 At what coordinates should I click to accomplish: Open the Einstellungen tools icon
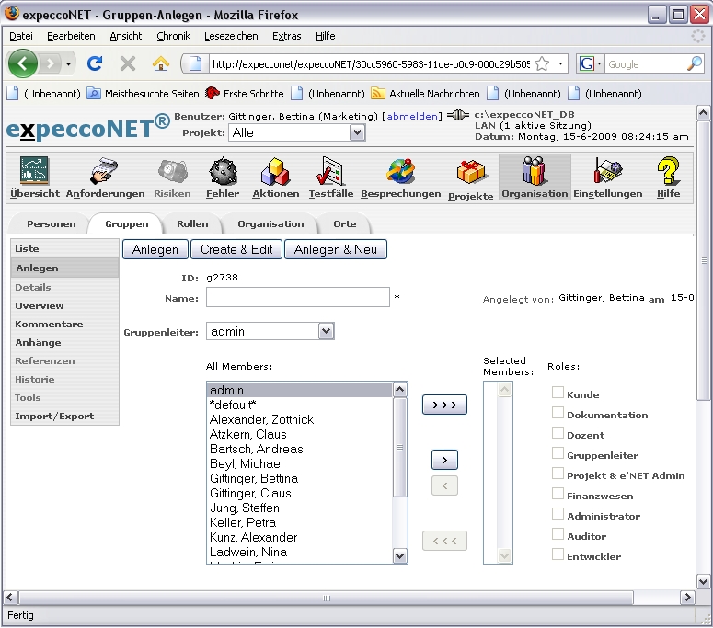[607, 172]
